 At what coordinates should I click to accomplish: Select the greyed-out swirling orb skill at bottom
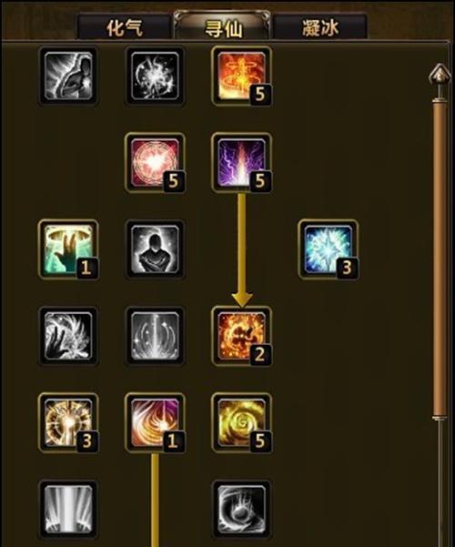tap(241, 509)
